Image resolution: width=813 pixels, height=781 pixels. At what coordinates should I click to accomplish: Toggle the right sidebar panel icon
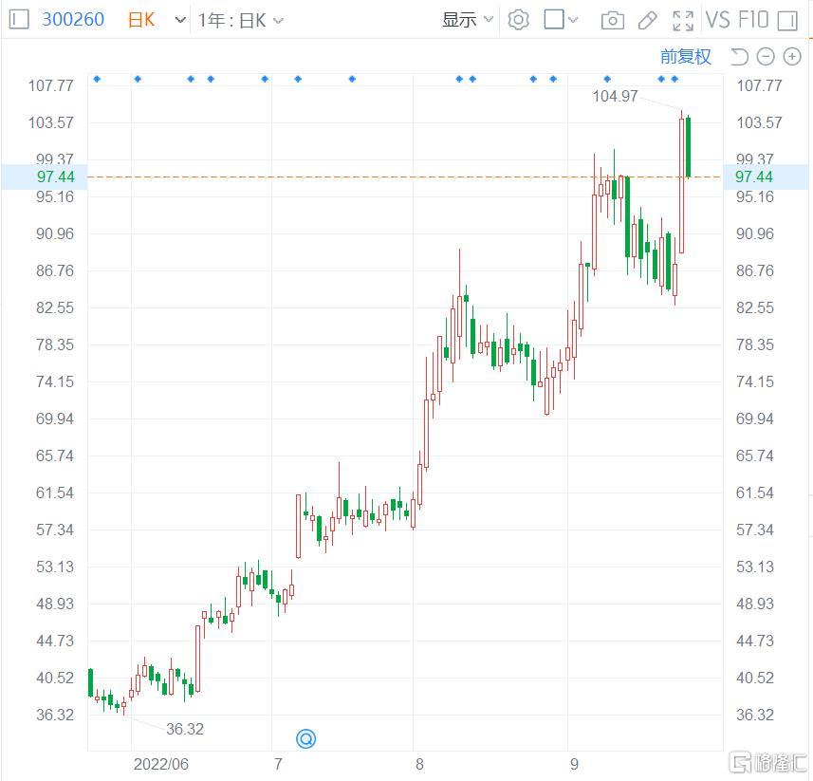(787, 21)
